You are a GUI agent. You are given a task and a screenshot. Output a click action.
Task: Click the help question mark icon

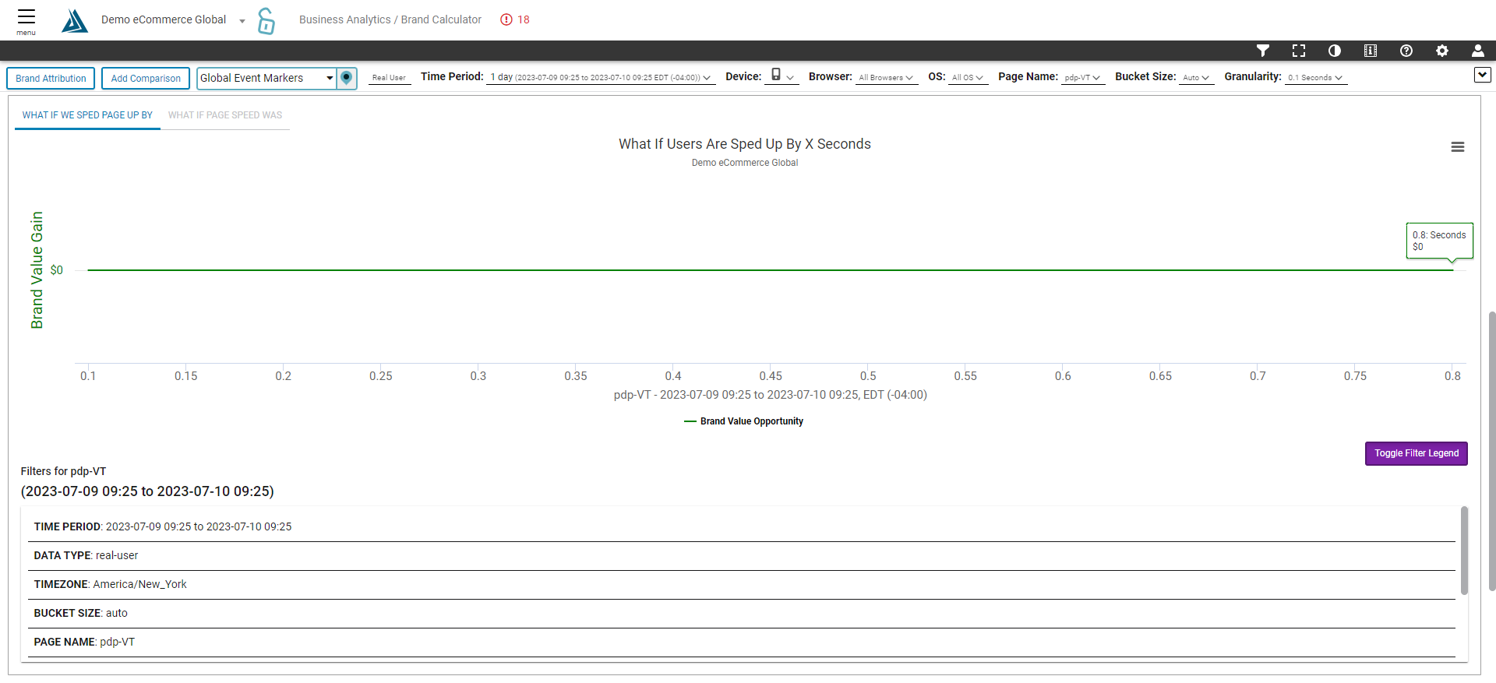pyautogui.click(x=1406, y=51)
